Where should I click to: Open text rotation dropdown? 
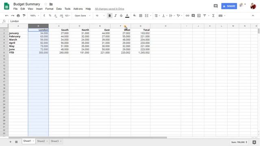pyautogui.click(x=179, y=15)
